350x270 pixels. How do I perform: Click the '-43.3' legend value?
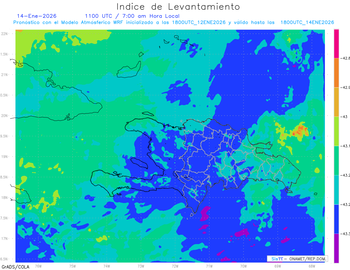coord(345,234)
